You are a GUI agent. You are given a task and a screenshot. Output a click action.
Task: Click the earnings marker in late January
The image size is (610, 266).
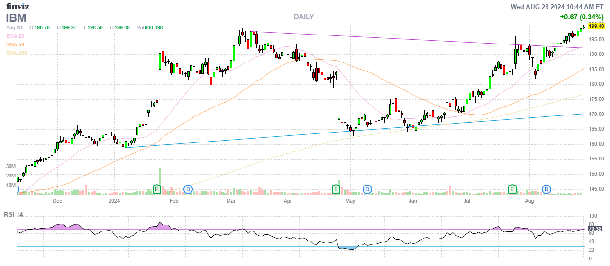(x=156, y=189)
